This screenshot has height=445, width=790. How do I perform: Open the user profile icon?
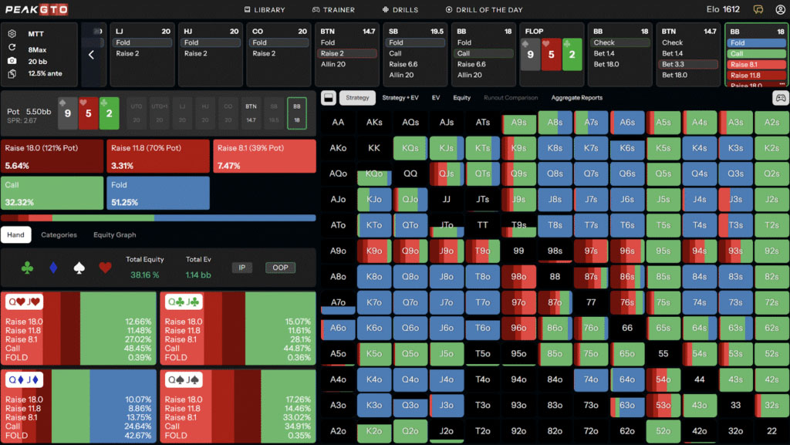click(x=780, y=9)
